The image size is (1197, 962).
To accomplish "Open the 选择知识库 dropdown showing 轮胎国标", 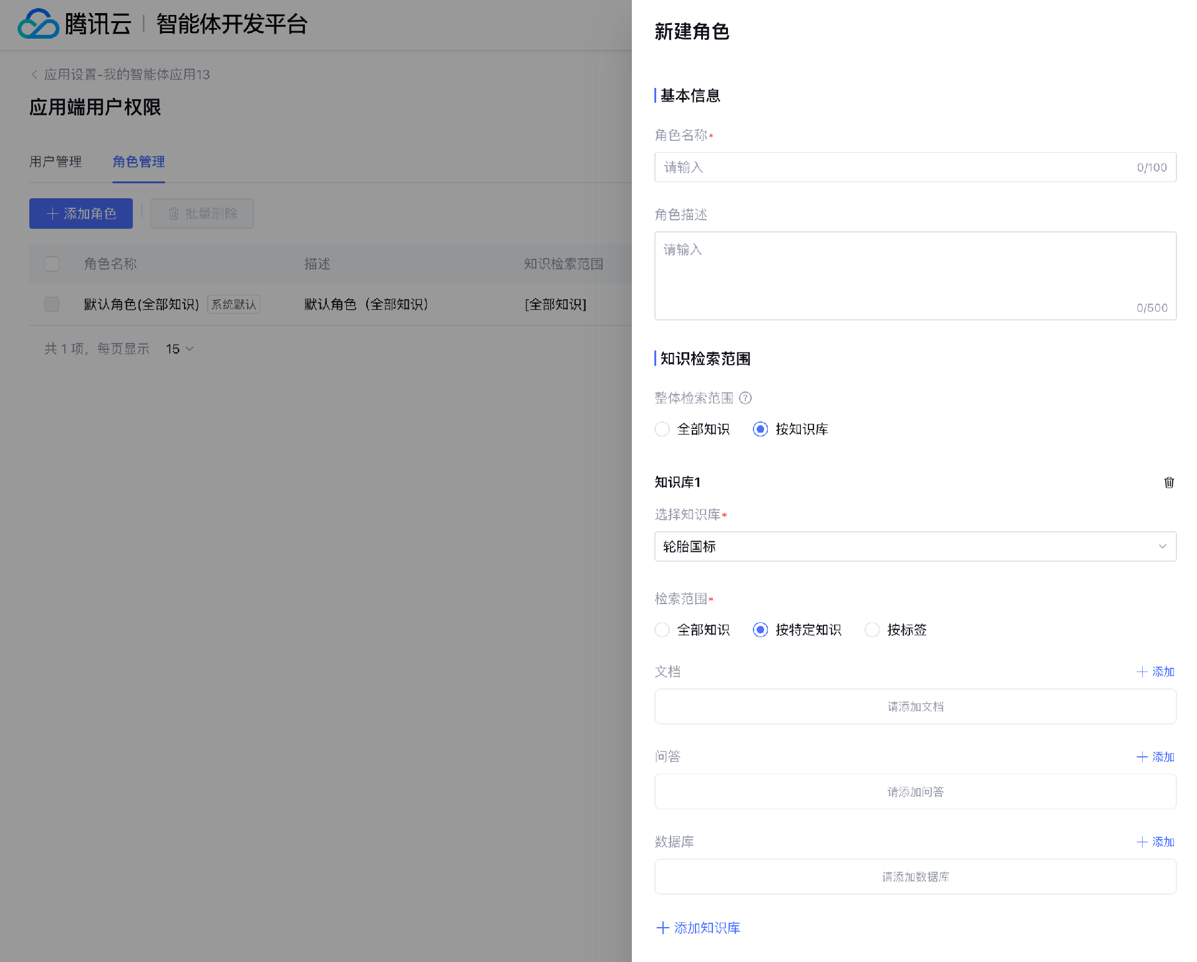I will point(914,547).
